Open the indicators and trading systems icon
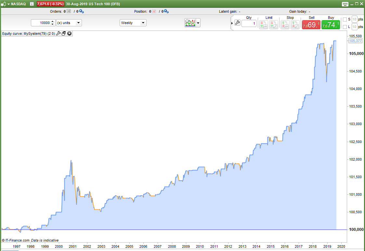This screenshot has height=251, width=365. 190,23
